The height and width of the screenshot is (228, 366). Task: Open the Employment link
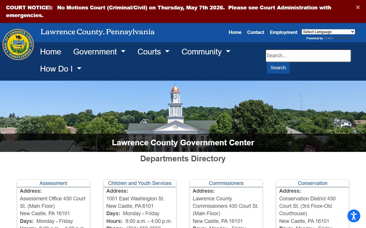coord(284,32)
